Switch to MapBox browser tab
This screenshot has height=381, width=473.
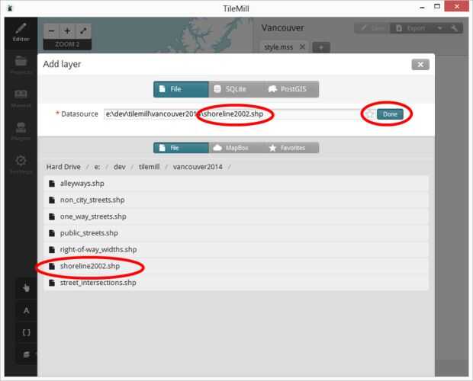(x=236, y=148)
